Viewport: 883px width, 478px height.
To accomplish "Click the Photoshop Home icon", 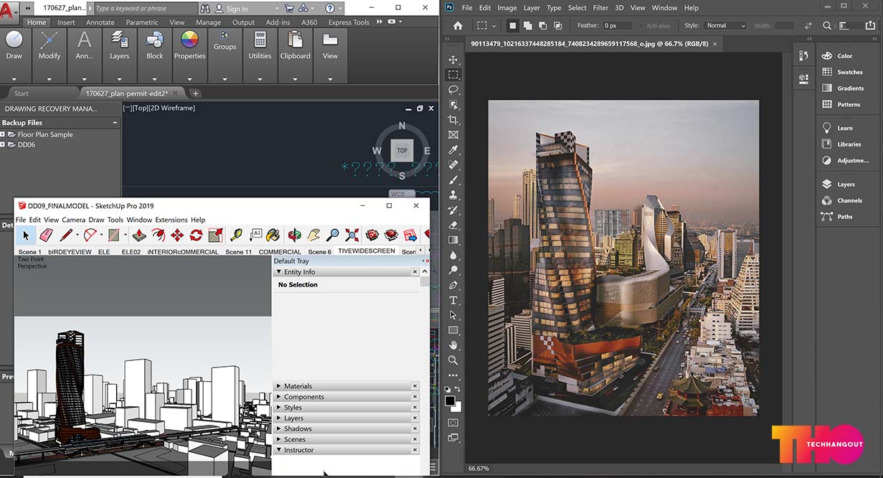I will click(458, 26).
